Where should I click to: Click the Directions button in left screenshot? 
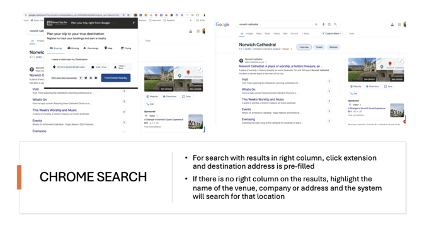pos(169,96)
